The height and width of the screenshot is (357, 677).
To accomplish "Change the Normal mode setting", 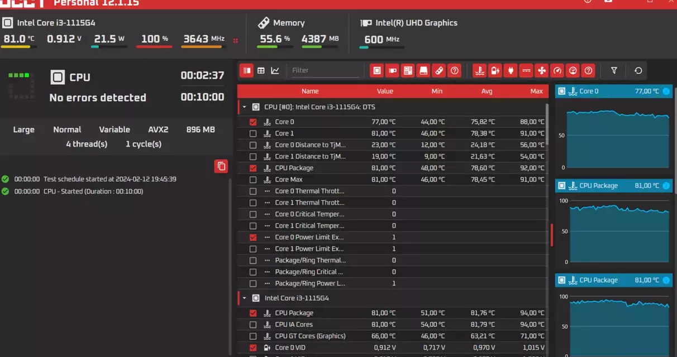I will (x=67, y=129).
